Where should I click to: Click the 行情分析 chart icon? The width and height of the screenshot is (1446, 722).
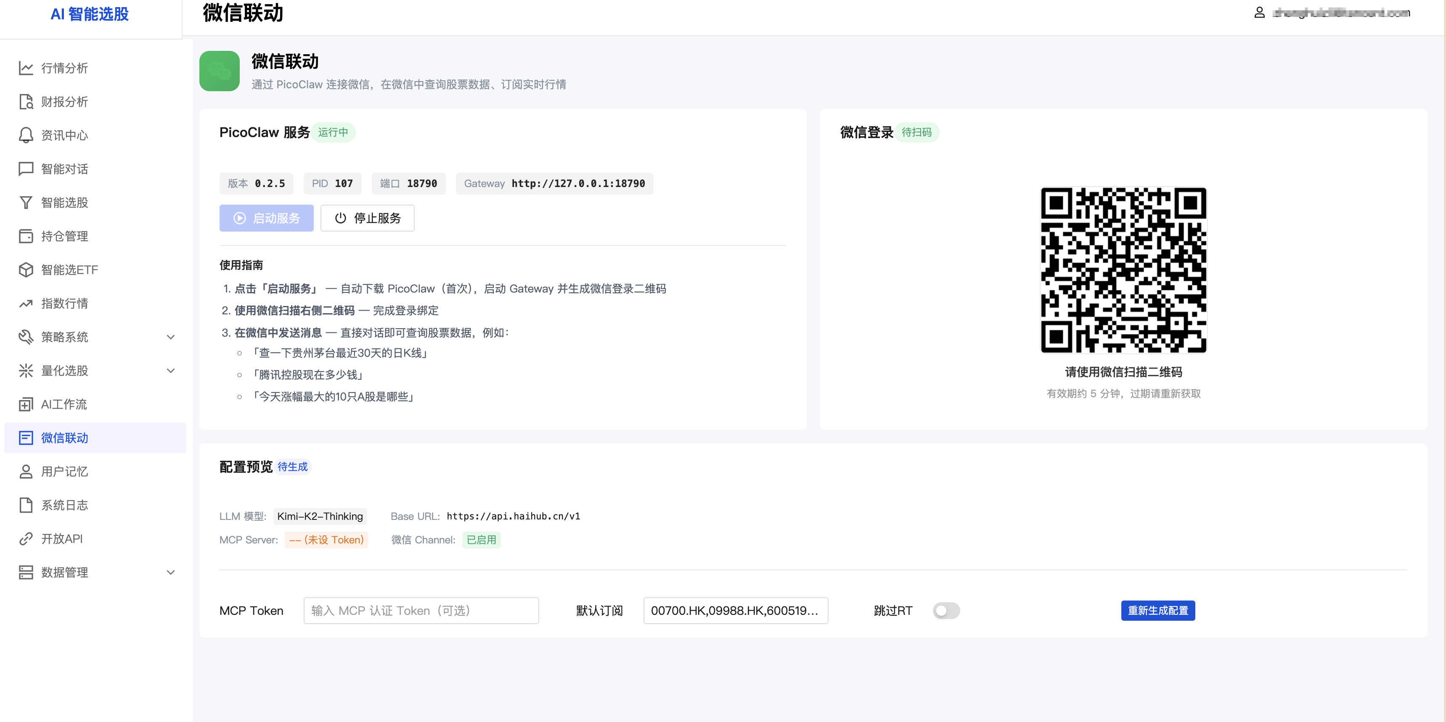coord(26,68)
